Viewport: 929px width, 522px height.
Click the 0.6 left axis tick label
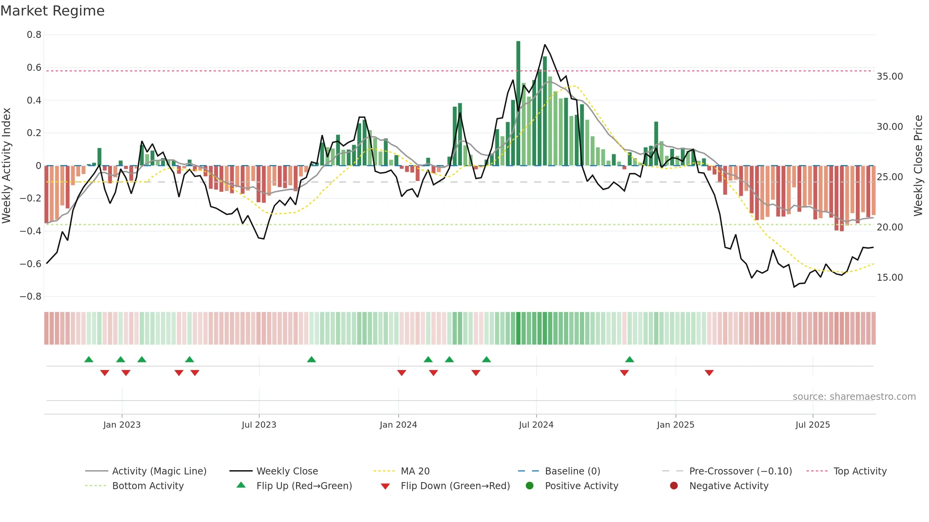pyautogui.click(x=34, y=68)
